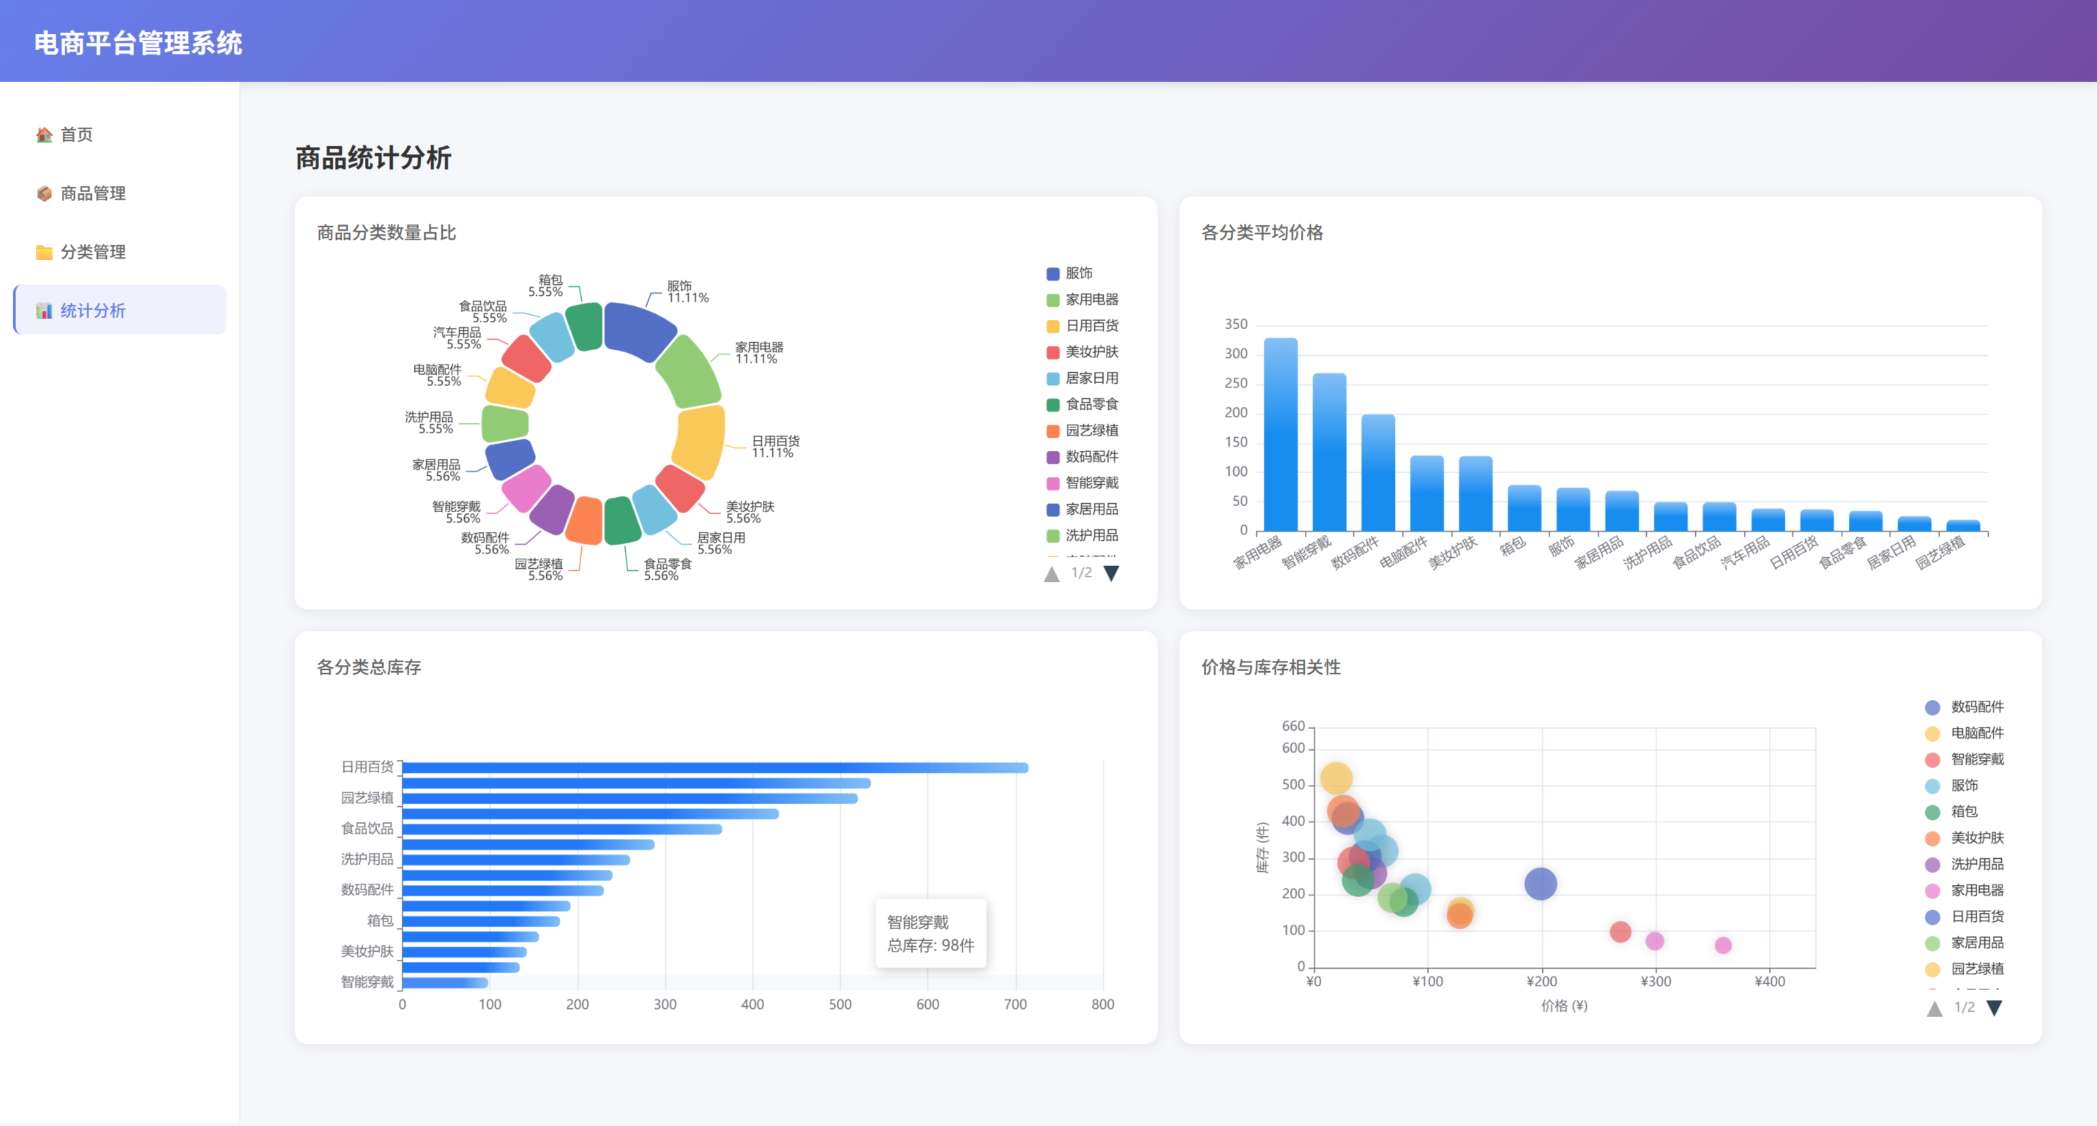Screen dimensions: 2097x1126
Task: Open the 首页 menu item
Action: click(119, 135)
